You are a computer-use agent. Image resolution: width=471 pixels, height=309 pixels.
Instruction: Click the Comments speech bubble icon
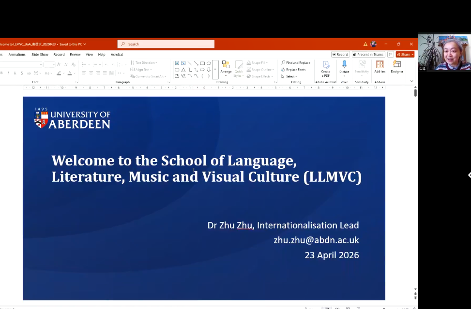(x=390, y=55)
